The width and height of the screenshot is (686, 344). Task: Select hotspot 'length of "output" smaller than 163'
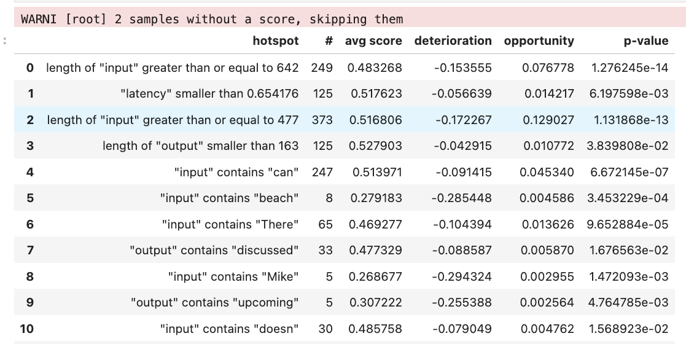click(x=201, y=146)
